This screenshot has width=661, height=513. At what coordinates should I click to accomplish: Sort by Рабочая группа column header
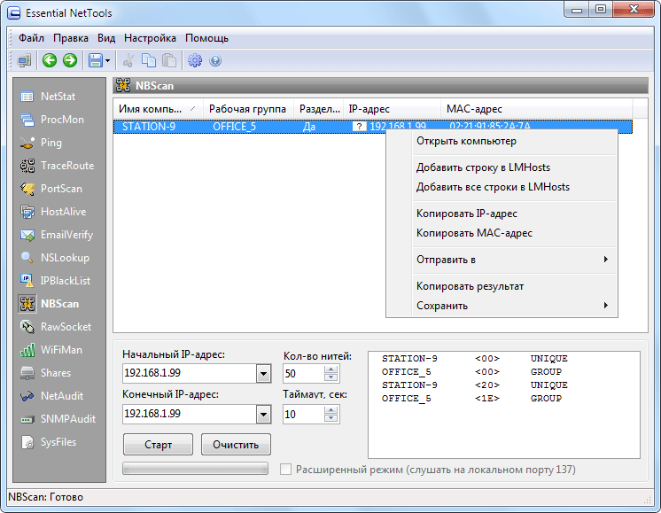[x=248, y=109]
